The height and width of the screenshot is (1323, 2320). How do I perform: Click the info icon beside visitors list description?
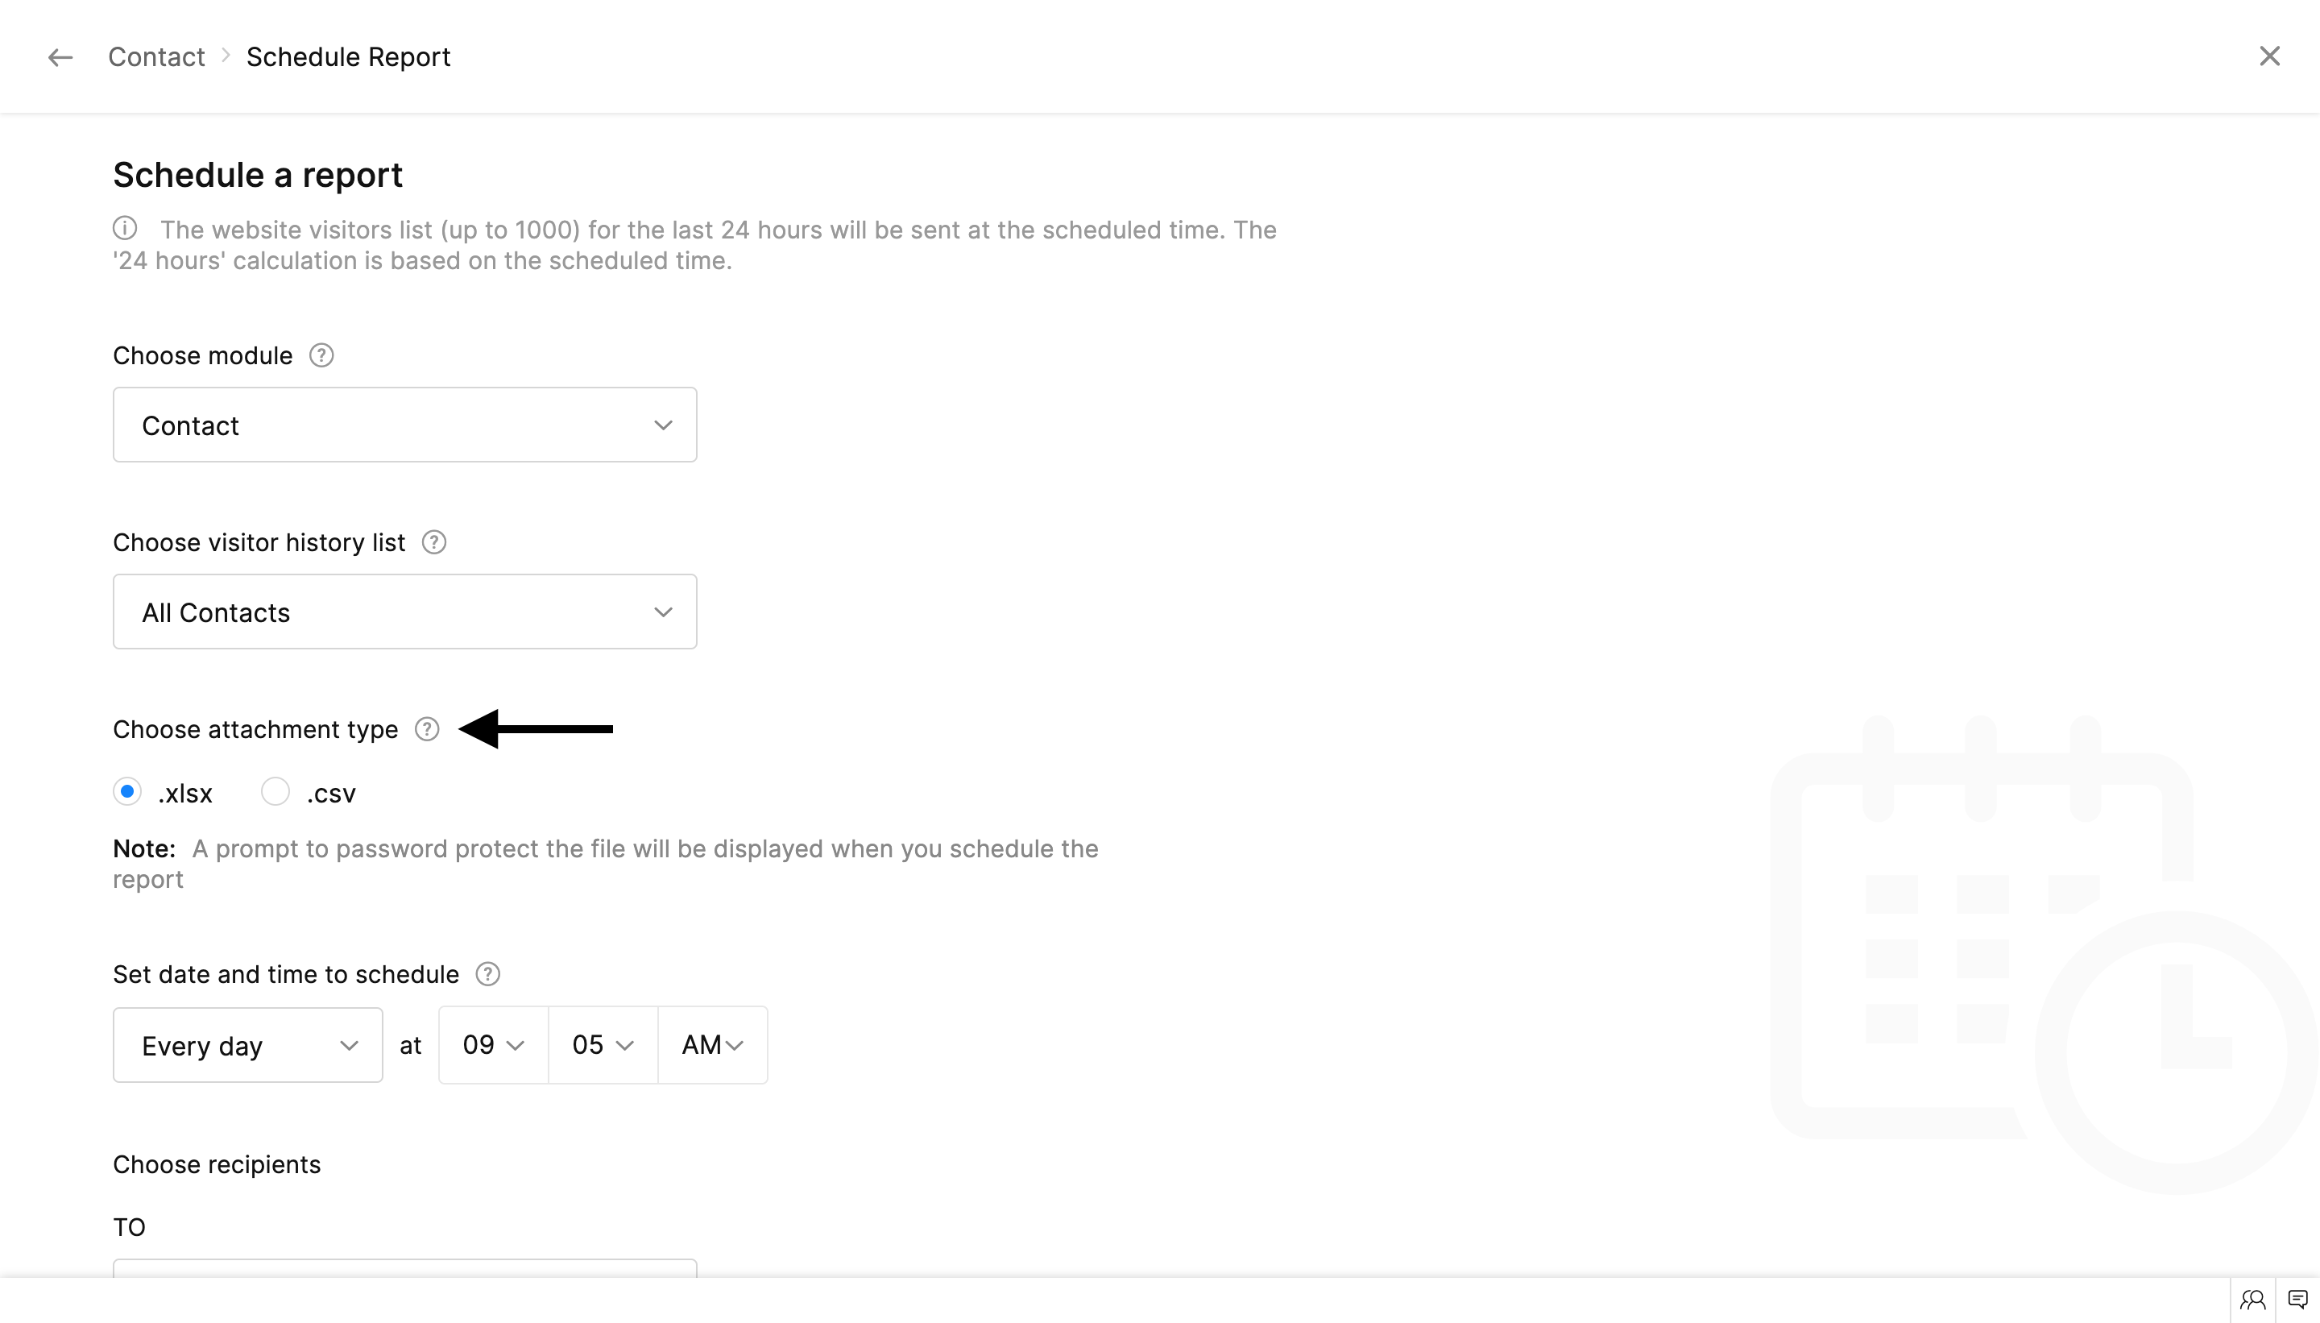point(126,228)
